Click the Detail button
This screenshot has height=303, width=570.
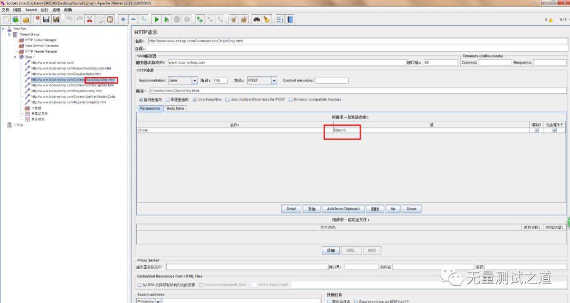coord(291,209)
